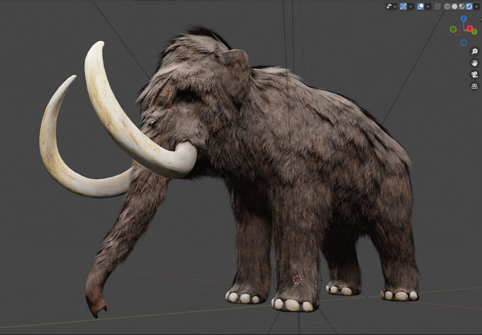
Task: Switch to Solid viewport shading
Action: (x=454, y=7)
